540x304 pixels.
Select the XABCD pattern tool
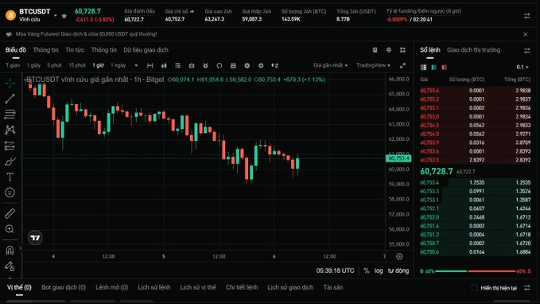point(10,130)
